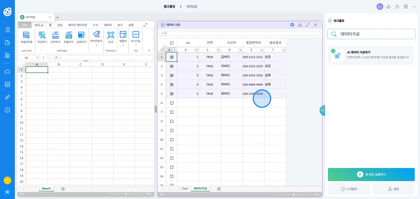
Task: Check the checkbox in data row 7
Action: pos(172,112)
